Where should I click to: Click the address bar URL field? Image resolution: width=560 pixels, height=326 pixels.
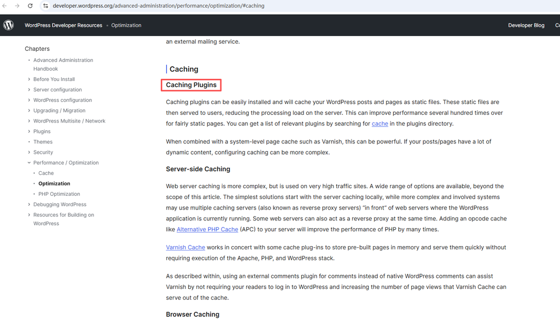coord(159,5)
